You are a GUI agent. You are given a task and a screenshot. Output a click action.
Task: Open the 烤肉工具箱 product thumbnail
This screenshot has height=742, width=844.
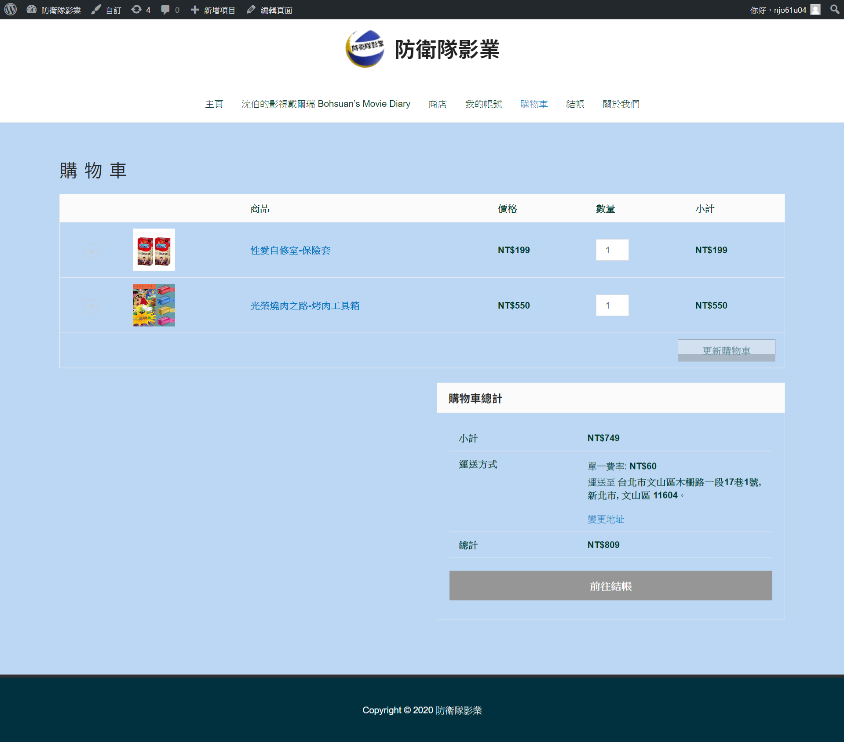(x=154, y=305)
